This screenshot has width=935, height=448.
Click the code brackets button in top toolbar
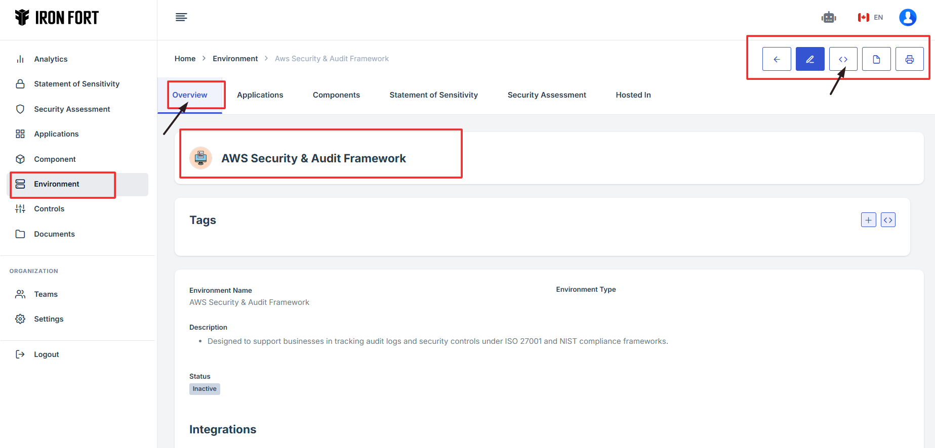843,59
